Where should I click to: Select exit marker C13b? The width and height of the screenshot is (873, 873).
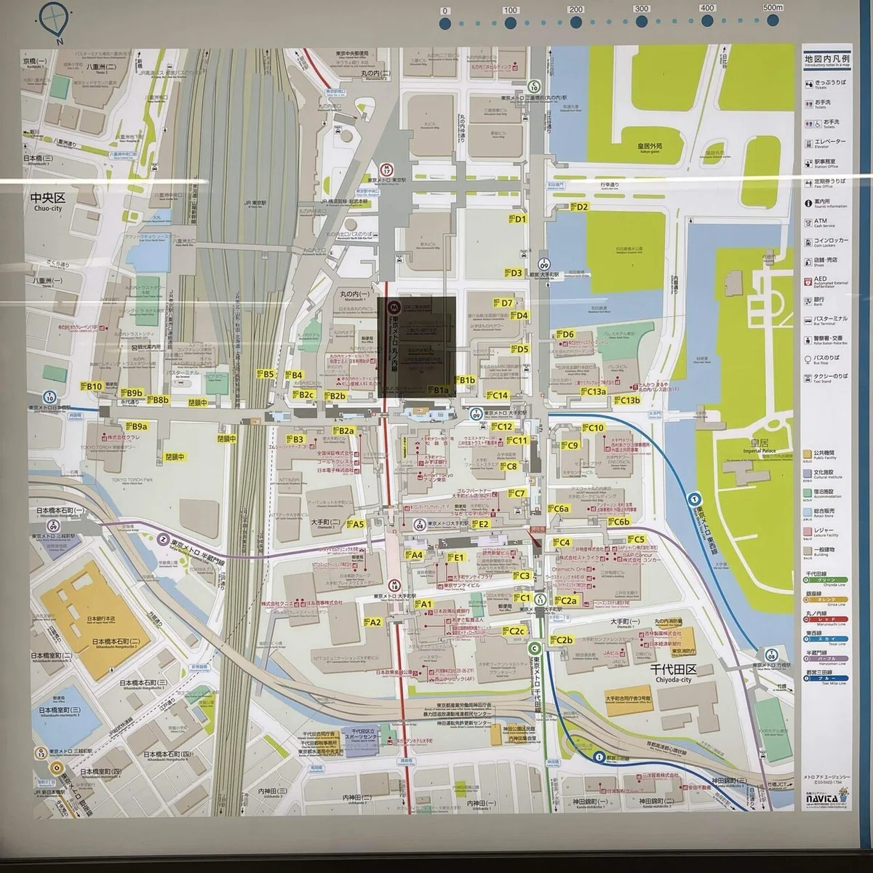point(626,401)
